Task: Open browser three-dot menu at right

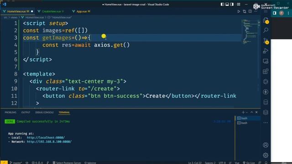Action: click(288, 13)
